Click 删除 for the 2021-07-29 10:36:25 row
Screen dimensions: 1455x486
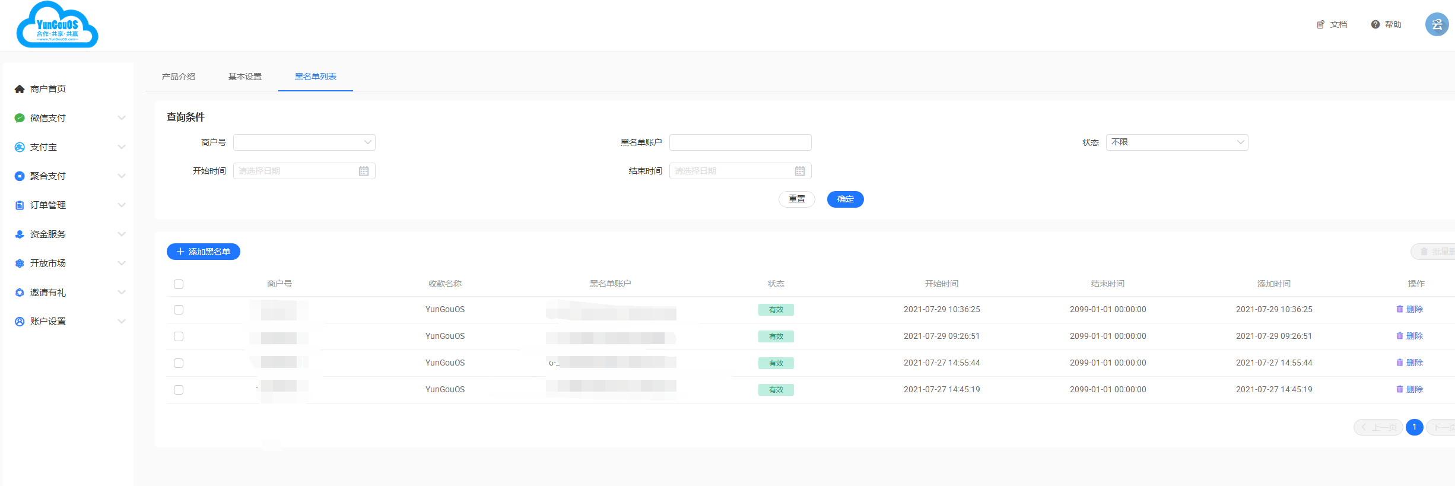pos(1415,309)
